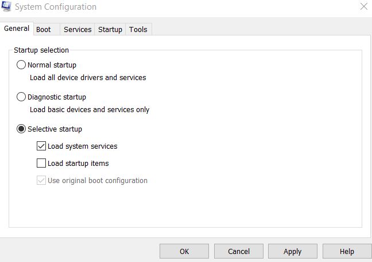Apply the startup settings
Viewport: 372px width, 262px height.
point(293,251)
